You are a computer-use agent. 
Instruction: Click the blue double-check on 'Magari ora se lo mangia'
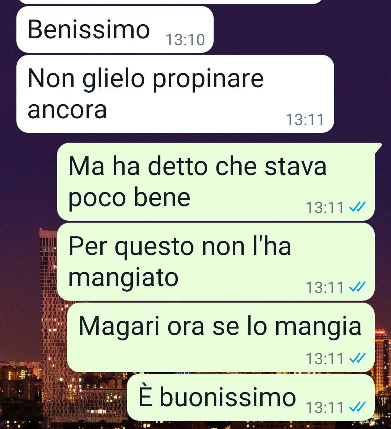tap(357, 358)
